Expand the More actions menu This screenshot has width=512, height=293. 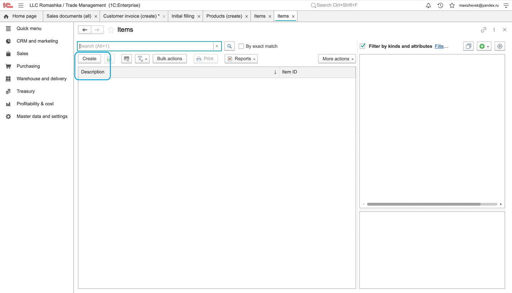(337, 59)
